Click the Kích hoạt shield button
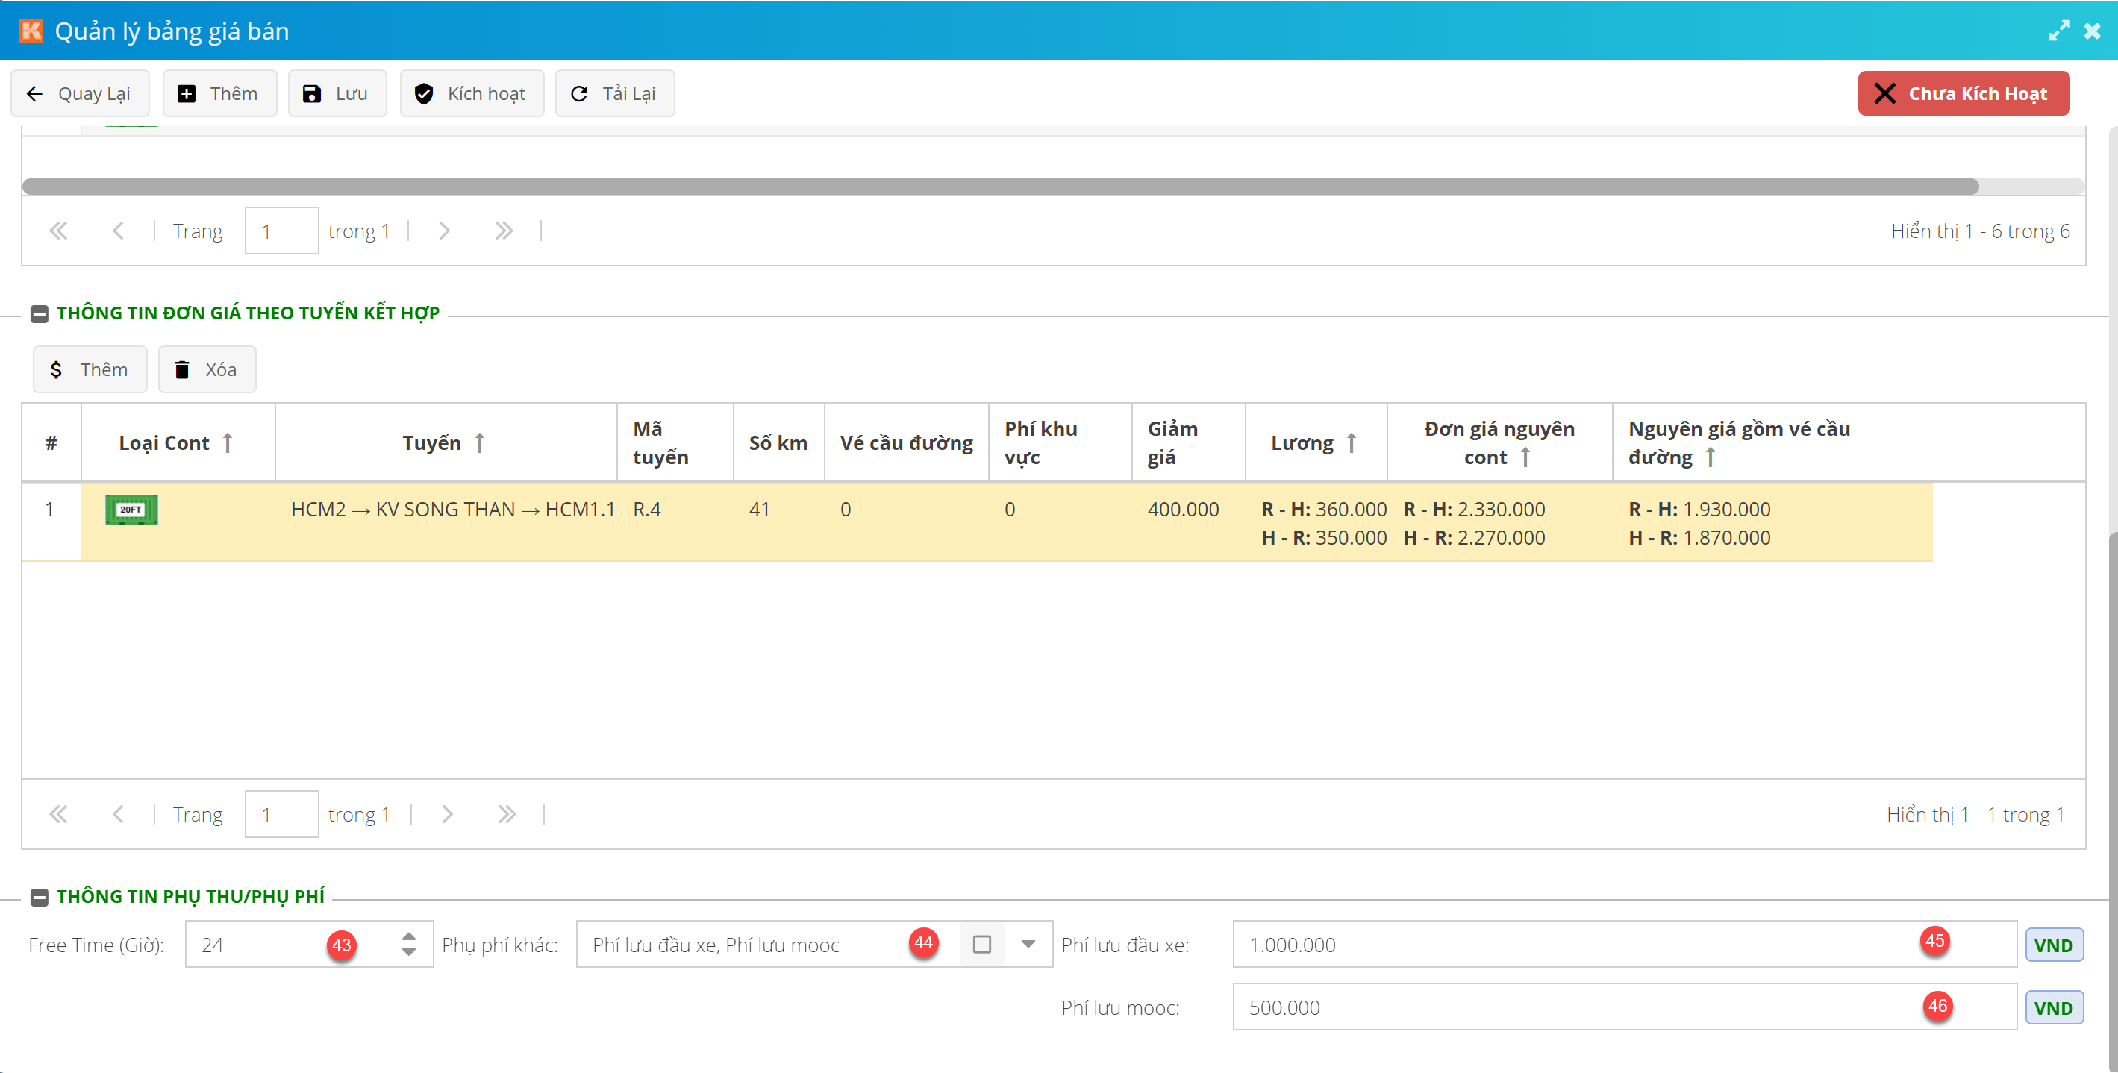This screenshot has width=2118, height=1073. (471, 94)
